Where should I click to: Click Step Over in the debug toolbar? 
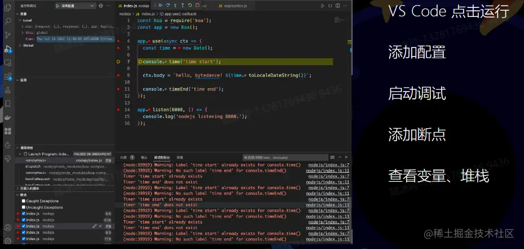[x=168, y=5]
